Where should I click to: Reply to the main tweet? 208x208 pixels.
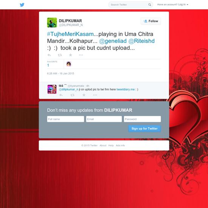click(49, 55)
